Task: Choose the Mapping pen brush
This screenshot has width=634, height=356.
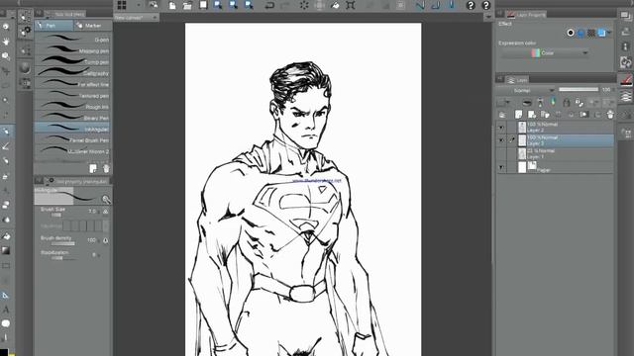Action: (72, 50)
